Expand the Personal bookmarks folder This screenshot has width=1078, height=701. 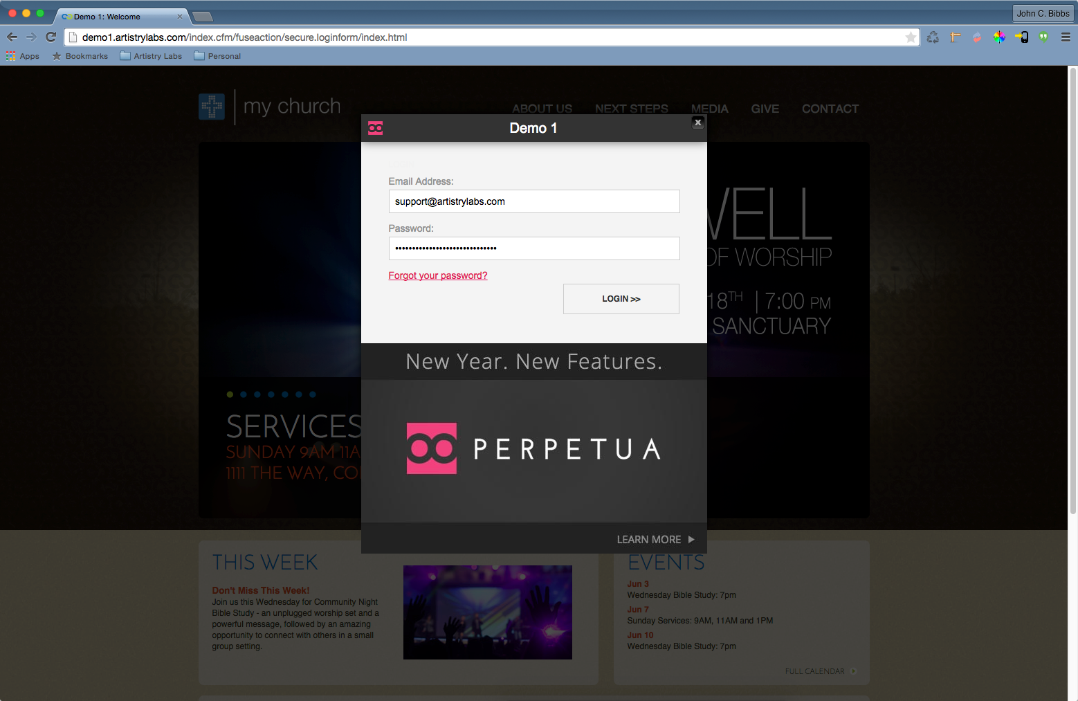click(x=217, y=56)
